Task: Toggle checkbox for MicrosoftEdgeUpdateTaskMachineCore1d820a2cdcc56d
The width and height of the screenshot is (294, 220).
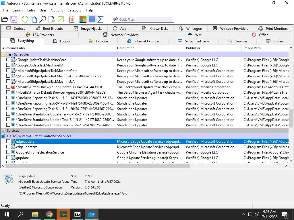Action: (8, 76)
